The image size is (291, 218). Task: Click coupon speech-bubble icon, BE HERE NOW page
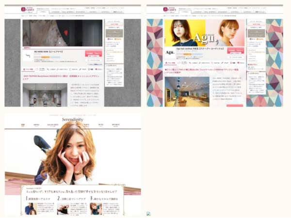pyautogui.click(x=37, y=69)
